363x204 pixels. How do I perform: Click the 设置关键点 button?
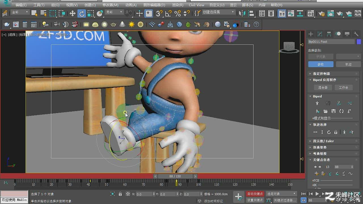[255, 200]
